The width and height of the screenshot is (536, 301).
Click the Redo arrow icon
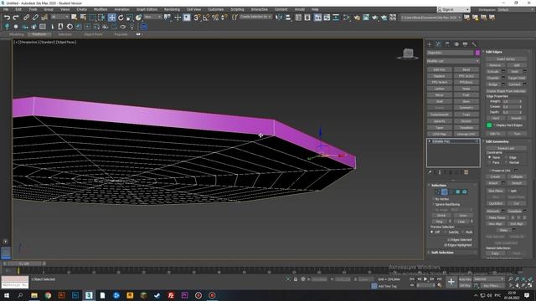coord(16,18)
